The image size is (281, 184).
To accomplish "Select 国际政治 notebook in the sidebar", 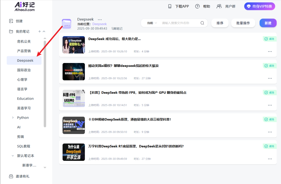I will [24, 70].
